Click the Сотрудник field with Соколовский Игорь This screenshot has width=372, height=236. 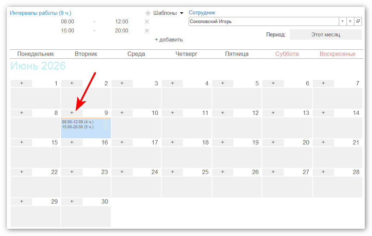click(x=264, y=21)
